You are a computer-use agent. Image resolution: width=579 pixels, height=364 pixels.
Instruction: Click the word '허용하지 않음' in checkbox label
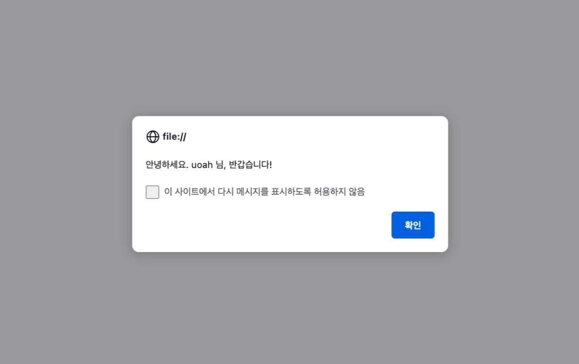(x=339, y=192)
